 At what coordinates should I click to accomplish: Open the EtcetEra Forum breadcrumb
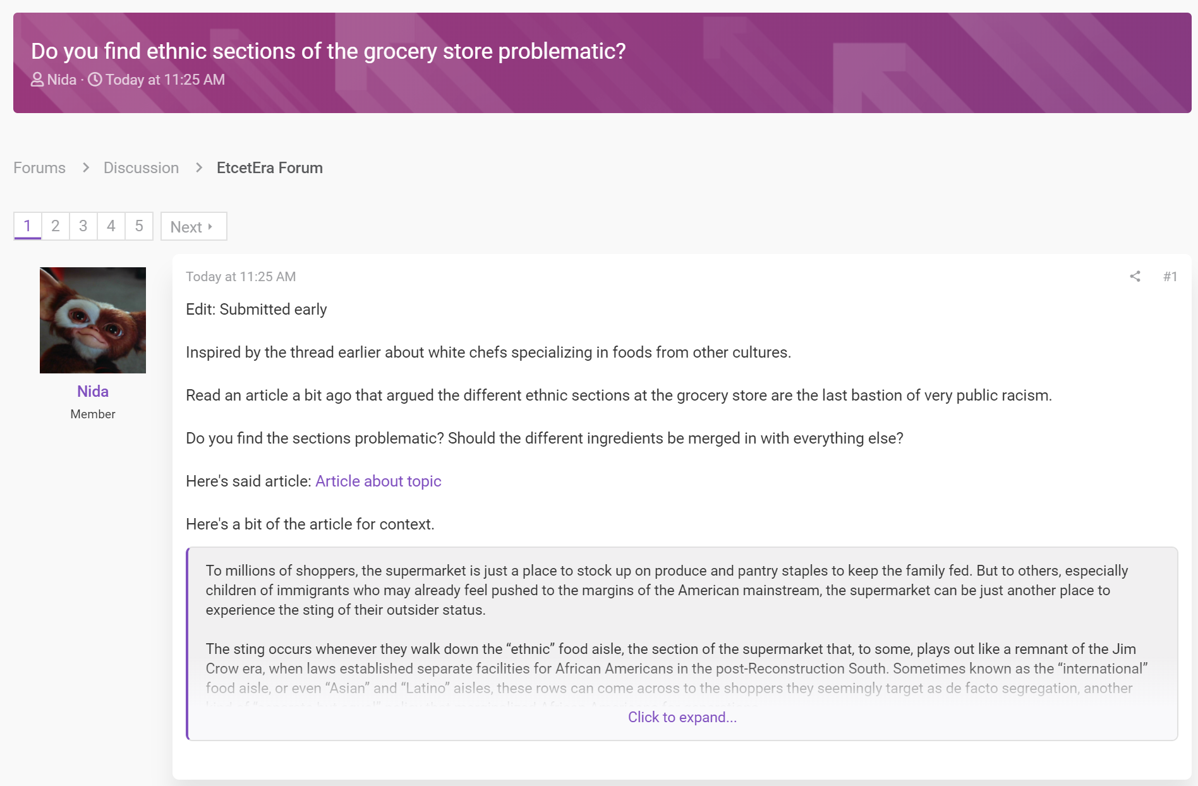[x=269, y=167]
